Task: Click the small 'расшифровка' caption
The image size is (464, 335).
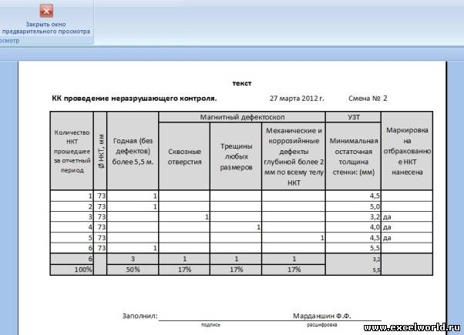Action: click(321, 325)
